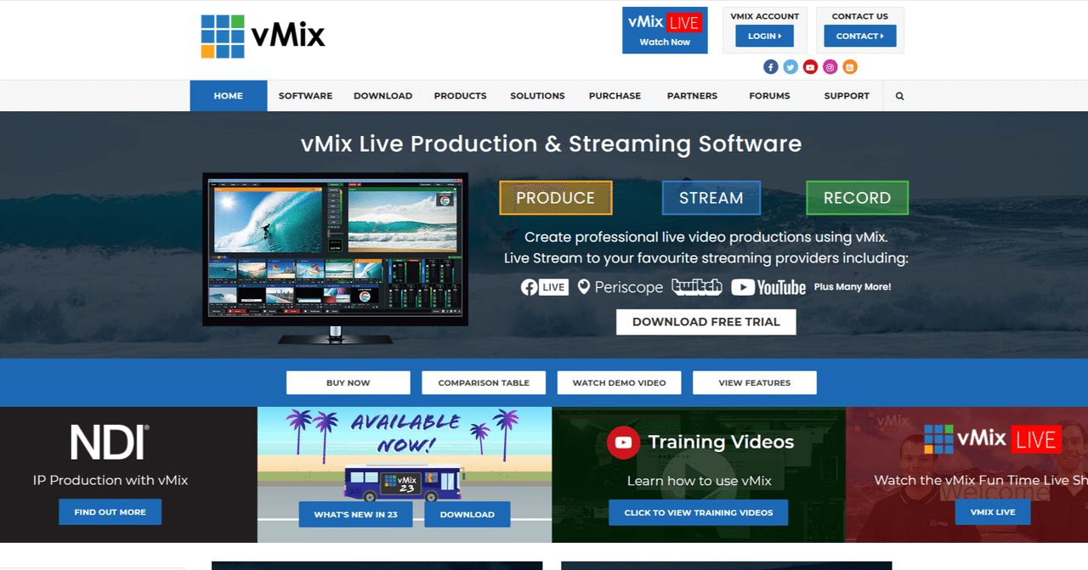Click the Twitter bird icon
1088x570 pixels.
(x=790, y=66)
